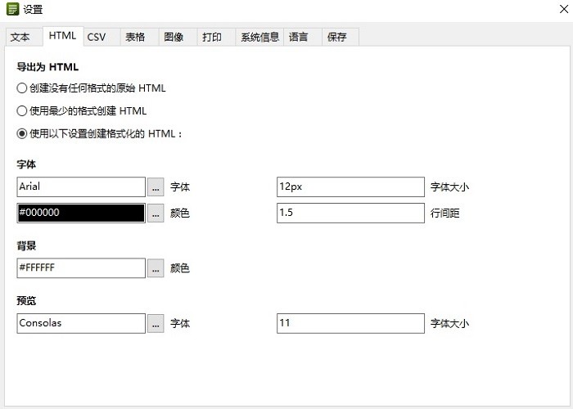Open preview font picker next to Consolas

pyautogui.click(x=156, y=323)
